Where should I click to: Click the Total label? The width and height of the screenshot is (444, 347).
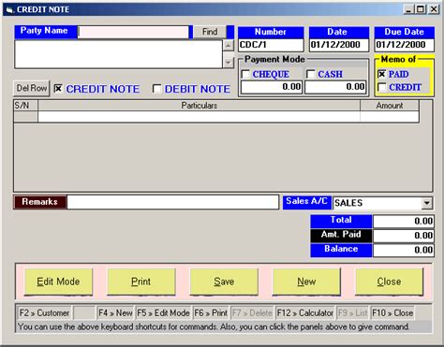click(x=341, y=220)
